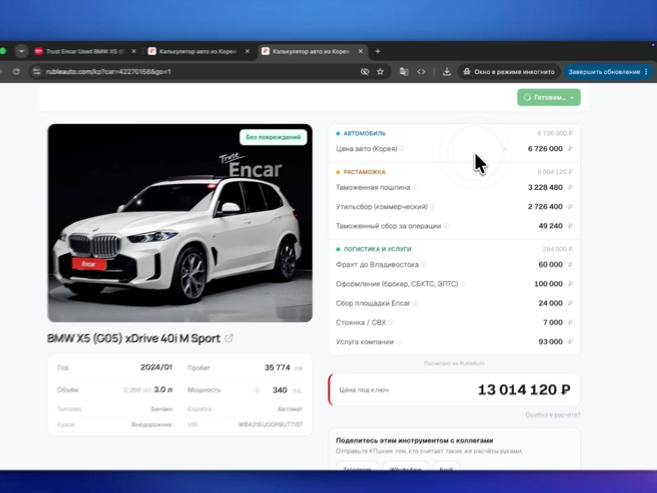Close the Trust Encar Used BMW X5 tab

point(134,51)
